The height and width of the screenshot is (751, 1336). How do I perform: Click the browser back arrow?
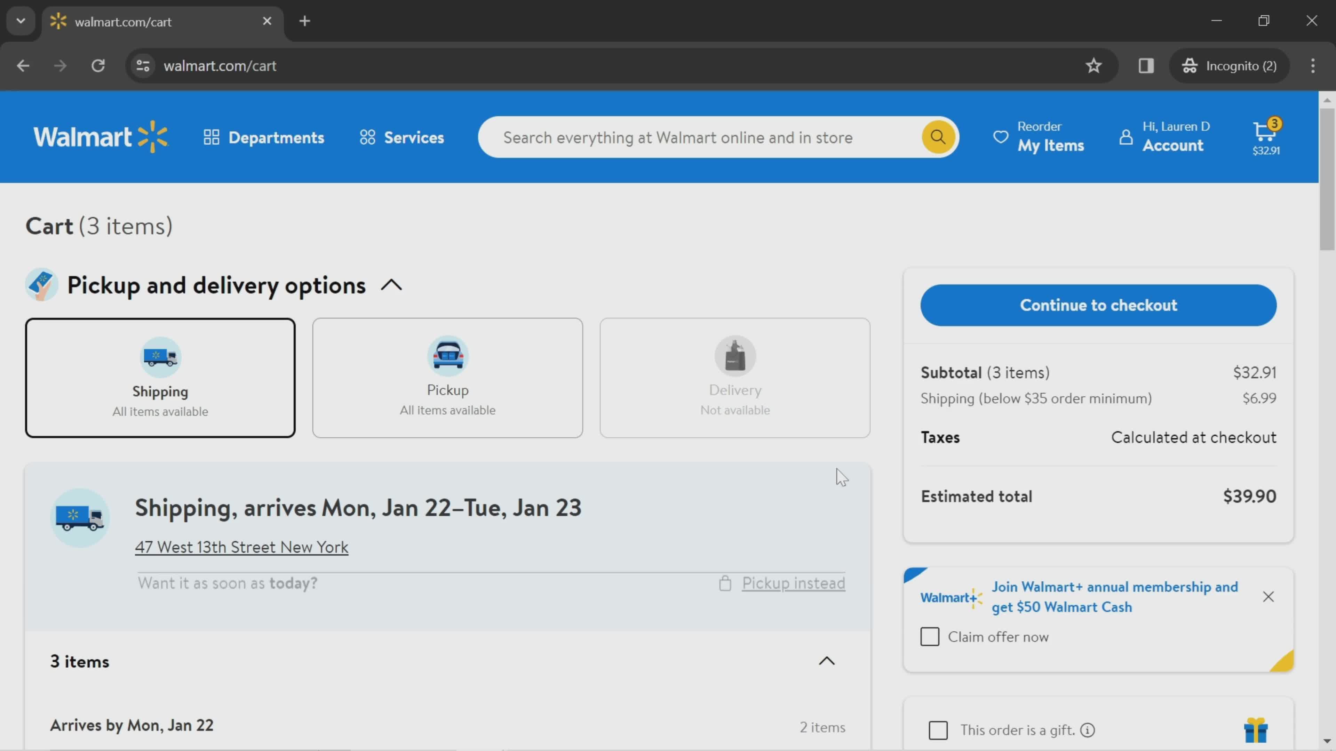pyautogui.click(x=23, y=66)
